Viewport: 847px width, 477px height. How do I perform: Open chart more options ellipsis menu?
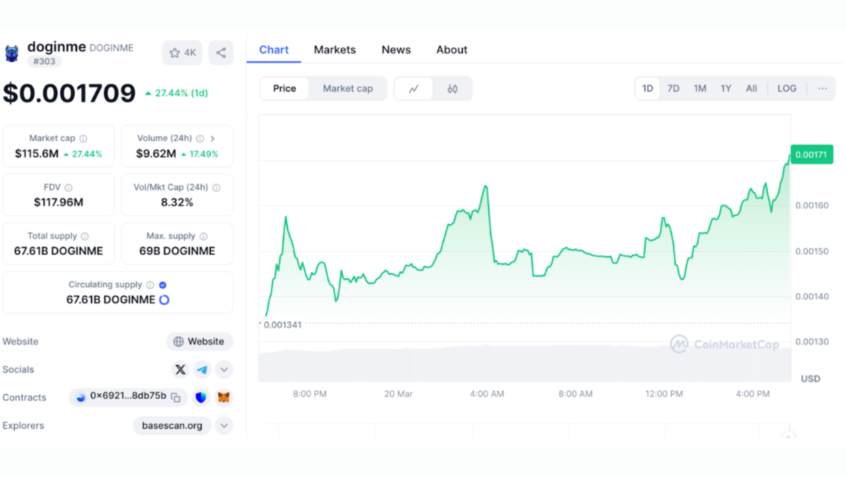(x=822, y=89)
